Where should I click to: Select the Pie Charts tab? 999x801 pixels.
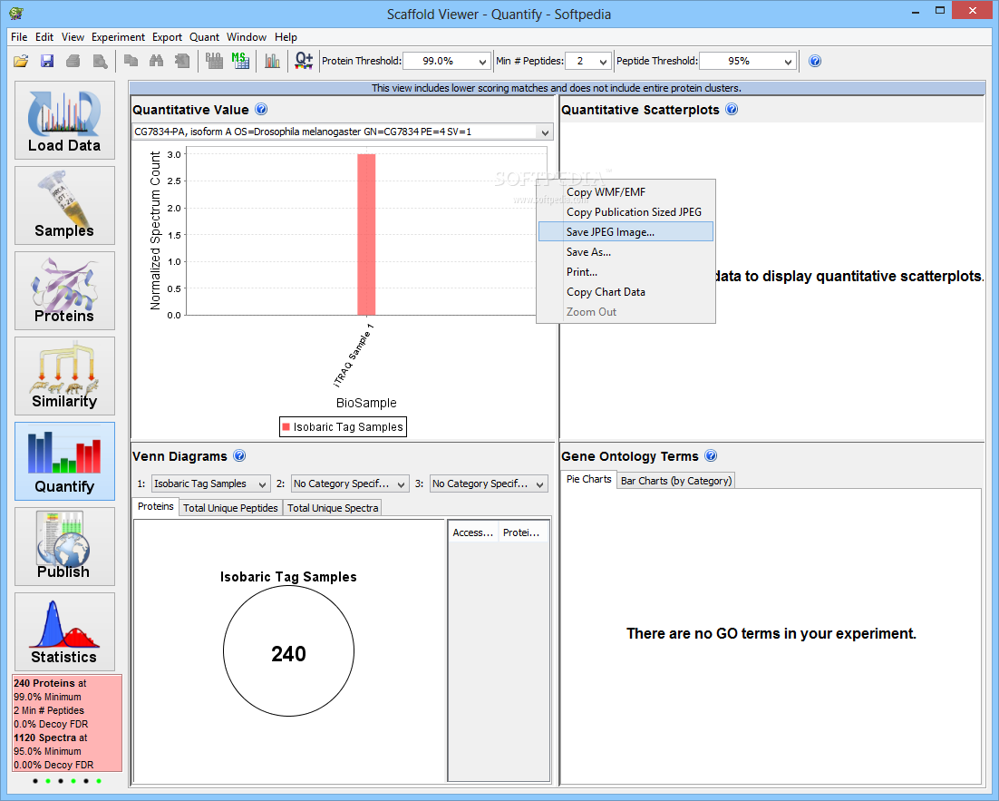(x=588, y=479)
